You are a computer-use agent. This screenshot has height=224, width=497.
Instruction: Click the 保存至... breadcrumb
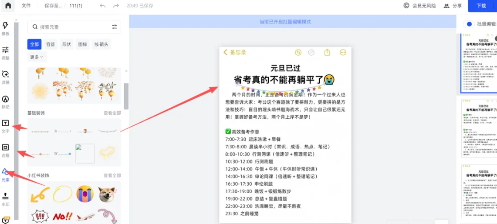[x=53, y=6]
